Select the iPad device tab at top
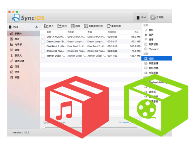 [141, 17]
